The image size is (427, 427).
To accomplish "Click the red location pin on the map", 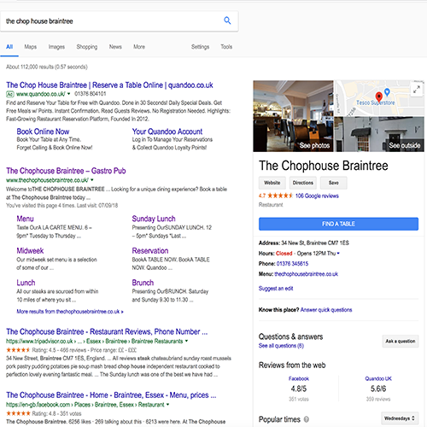I will click(378, 97).
